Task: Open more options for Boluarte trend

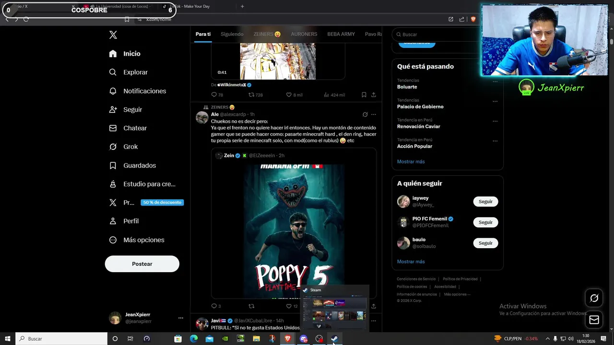Action: 495,81
